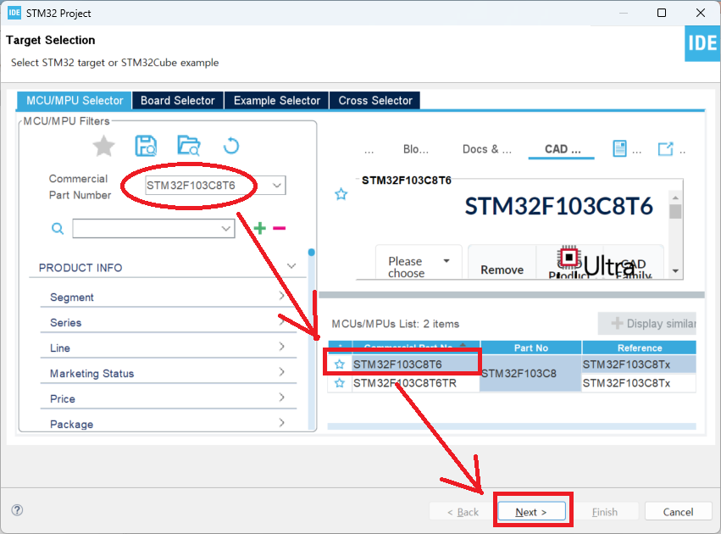Click the load search folder icon
Screen dimensions: 721x534
[189, 146]
